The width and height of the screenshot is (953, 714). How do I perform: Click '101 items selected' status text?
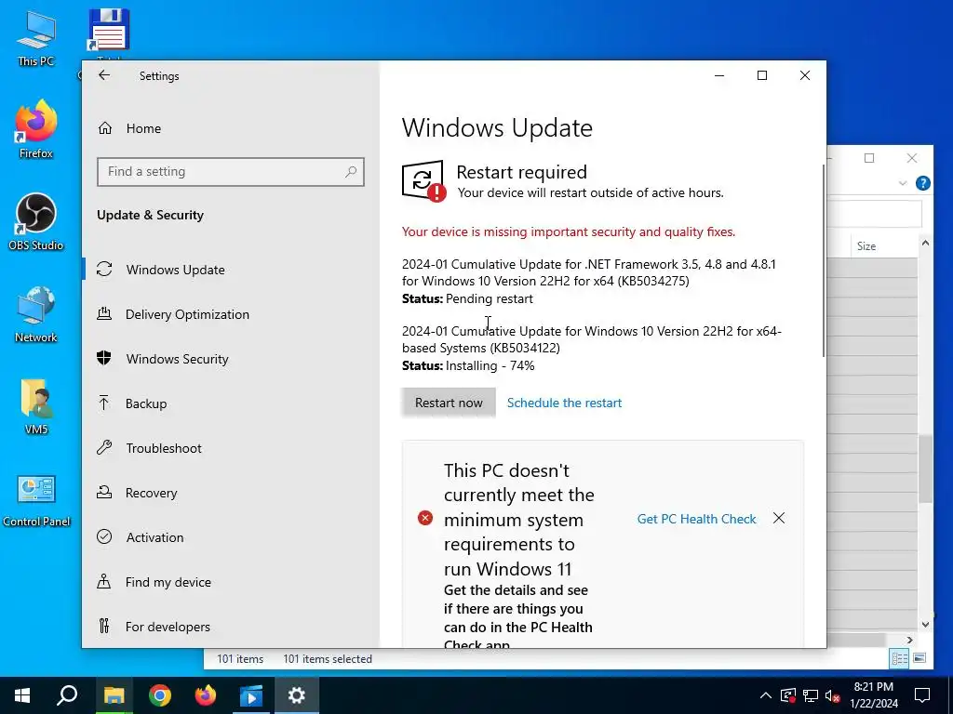(x=328, y=659)
